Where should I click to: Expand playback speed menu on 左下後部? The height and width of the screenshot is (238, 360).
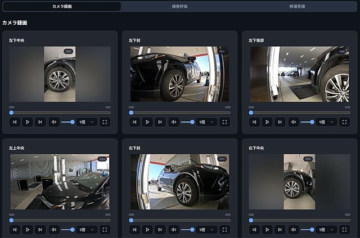326,122
